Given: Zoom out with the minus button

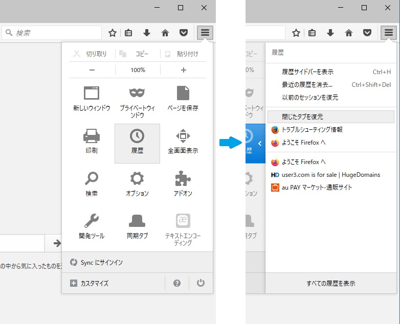Looking at the screenshot, I should point(92,70).
